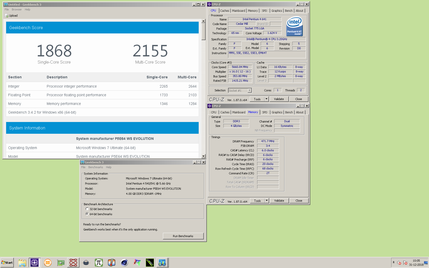Open the Windows Start button
429x268 pixels.
coord(7,263)
